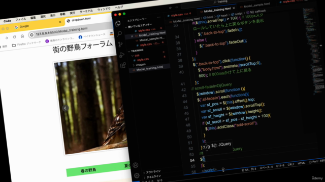Click the 春の野鳥 navigation button on the page
This screenshot has height=182, width=325.
[x=88, y=170]
